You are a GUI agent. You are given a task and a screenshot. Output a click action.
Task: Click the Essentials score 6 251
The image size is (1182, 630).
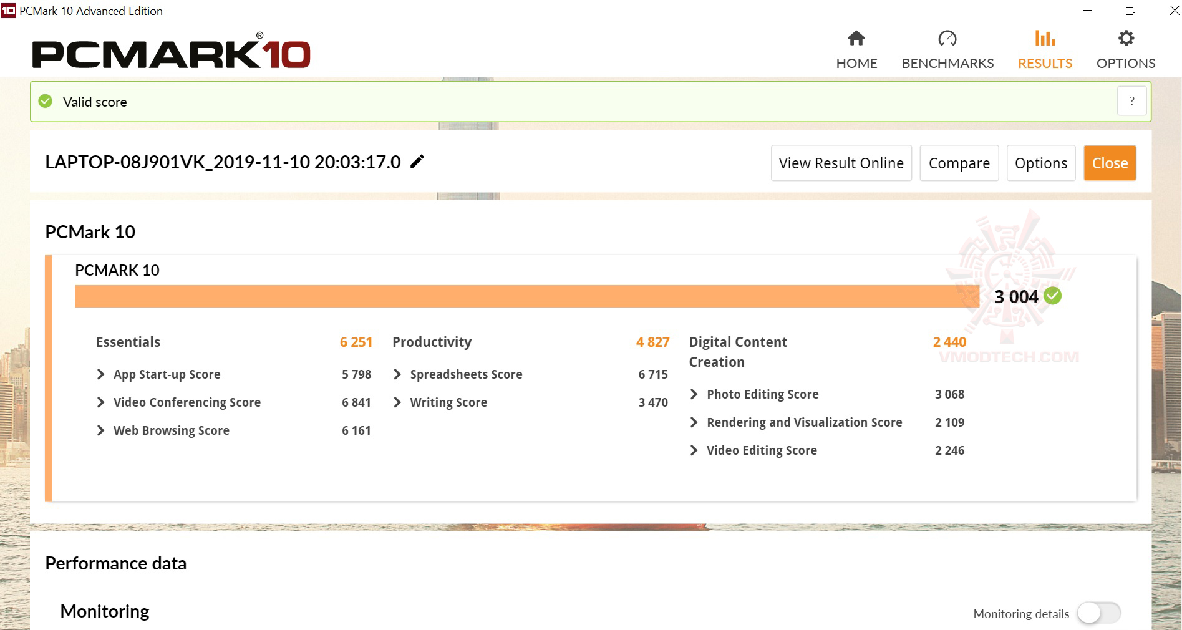pos(356,342)
